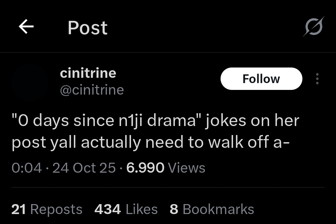View the 6.990 Views analytics

point(166,168)
